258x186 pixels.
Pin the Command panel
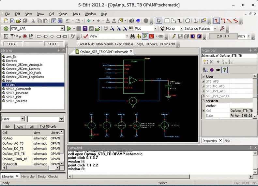250,148
